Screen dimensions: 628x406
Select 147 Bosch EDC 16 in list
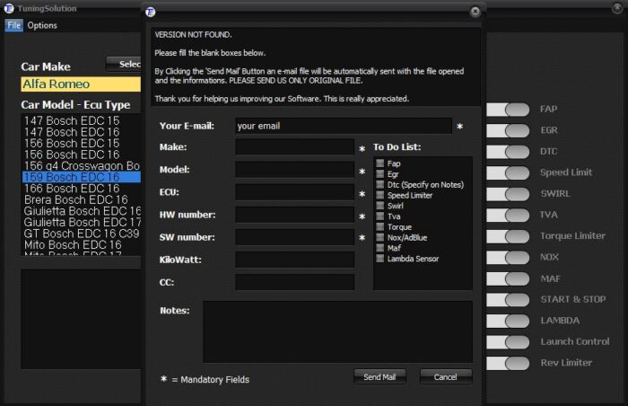82,132
